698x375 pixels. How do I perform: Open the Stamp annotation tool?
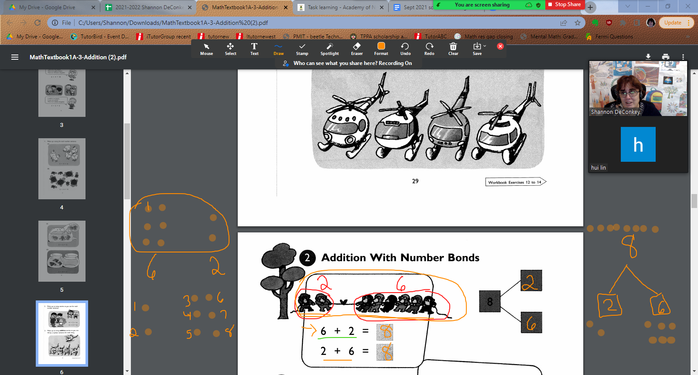click(x=302, y=49)
